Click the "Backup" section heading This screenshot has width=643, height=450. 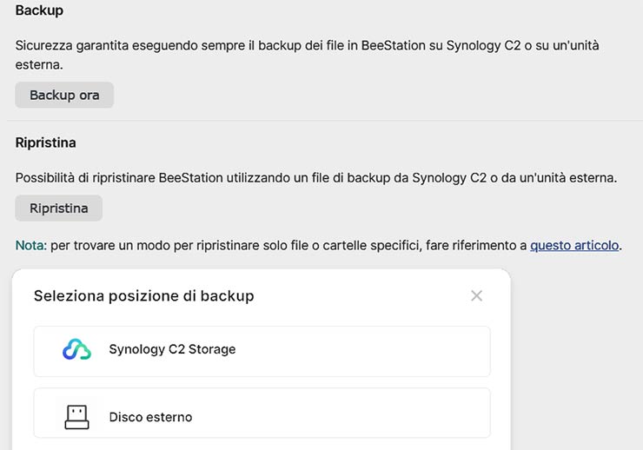(x=39, y=11)
